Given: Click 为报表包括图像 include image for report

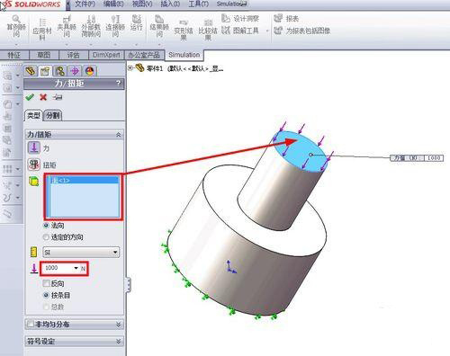Looking at the screenshot, I should point(302,31).
